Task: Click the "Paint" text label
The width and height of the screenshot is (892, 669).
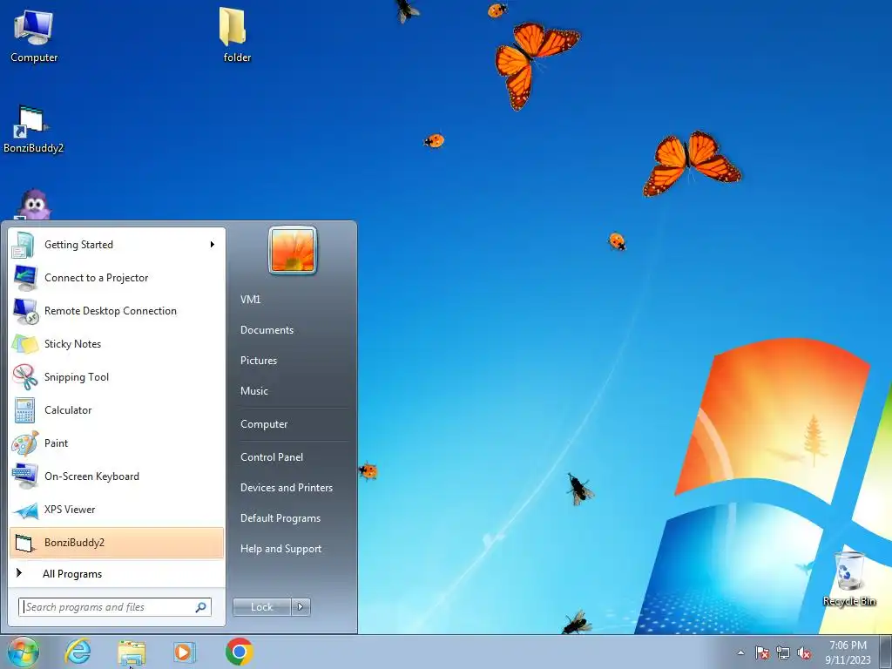Action: click(x=56, y=443)
